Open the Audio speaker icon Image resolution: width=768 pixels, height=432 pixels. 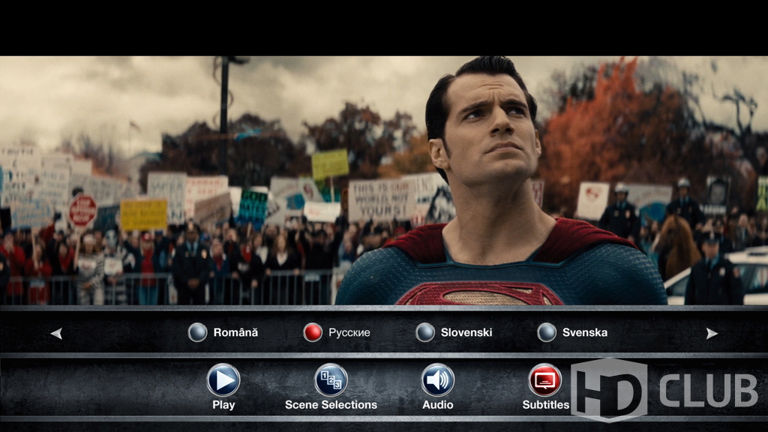[x=437, y=379]
